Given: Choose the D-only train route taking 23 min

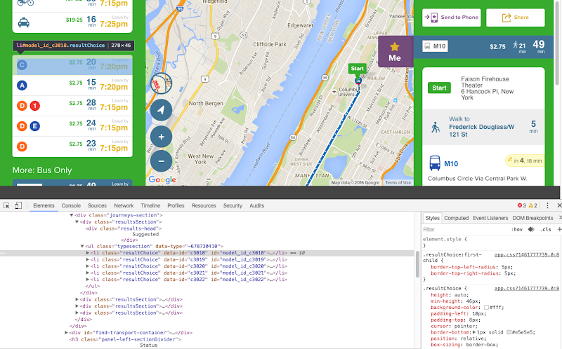Looking at the screenshot, I should pos(72,146).
